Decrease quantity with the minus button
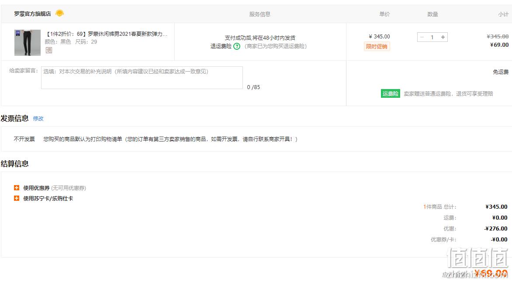 pyautogui.click(x=422, y=37)
